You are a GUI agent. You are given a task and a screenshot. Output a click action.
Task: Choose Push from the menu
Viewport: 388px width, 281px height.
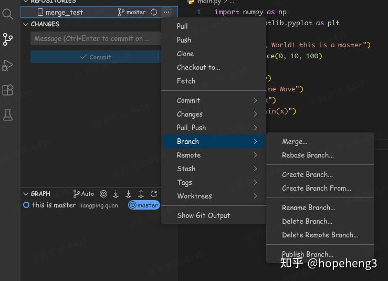coord(214,40)
